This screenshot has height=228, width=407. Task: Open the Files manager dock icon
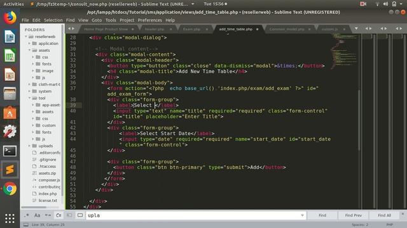10,94
